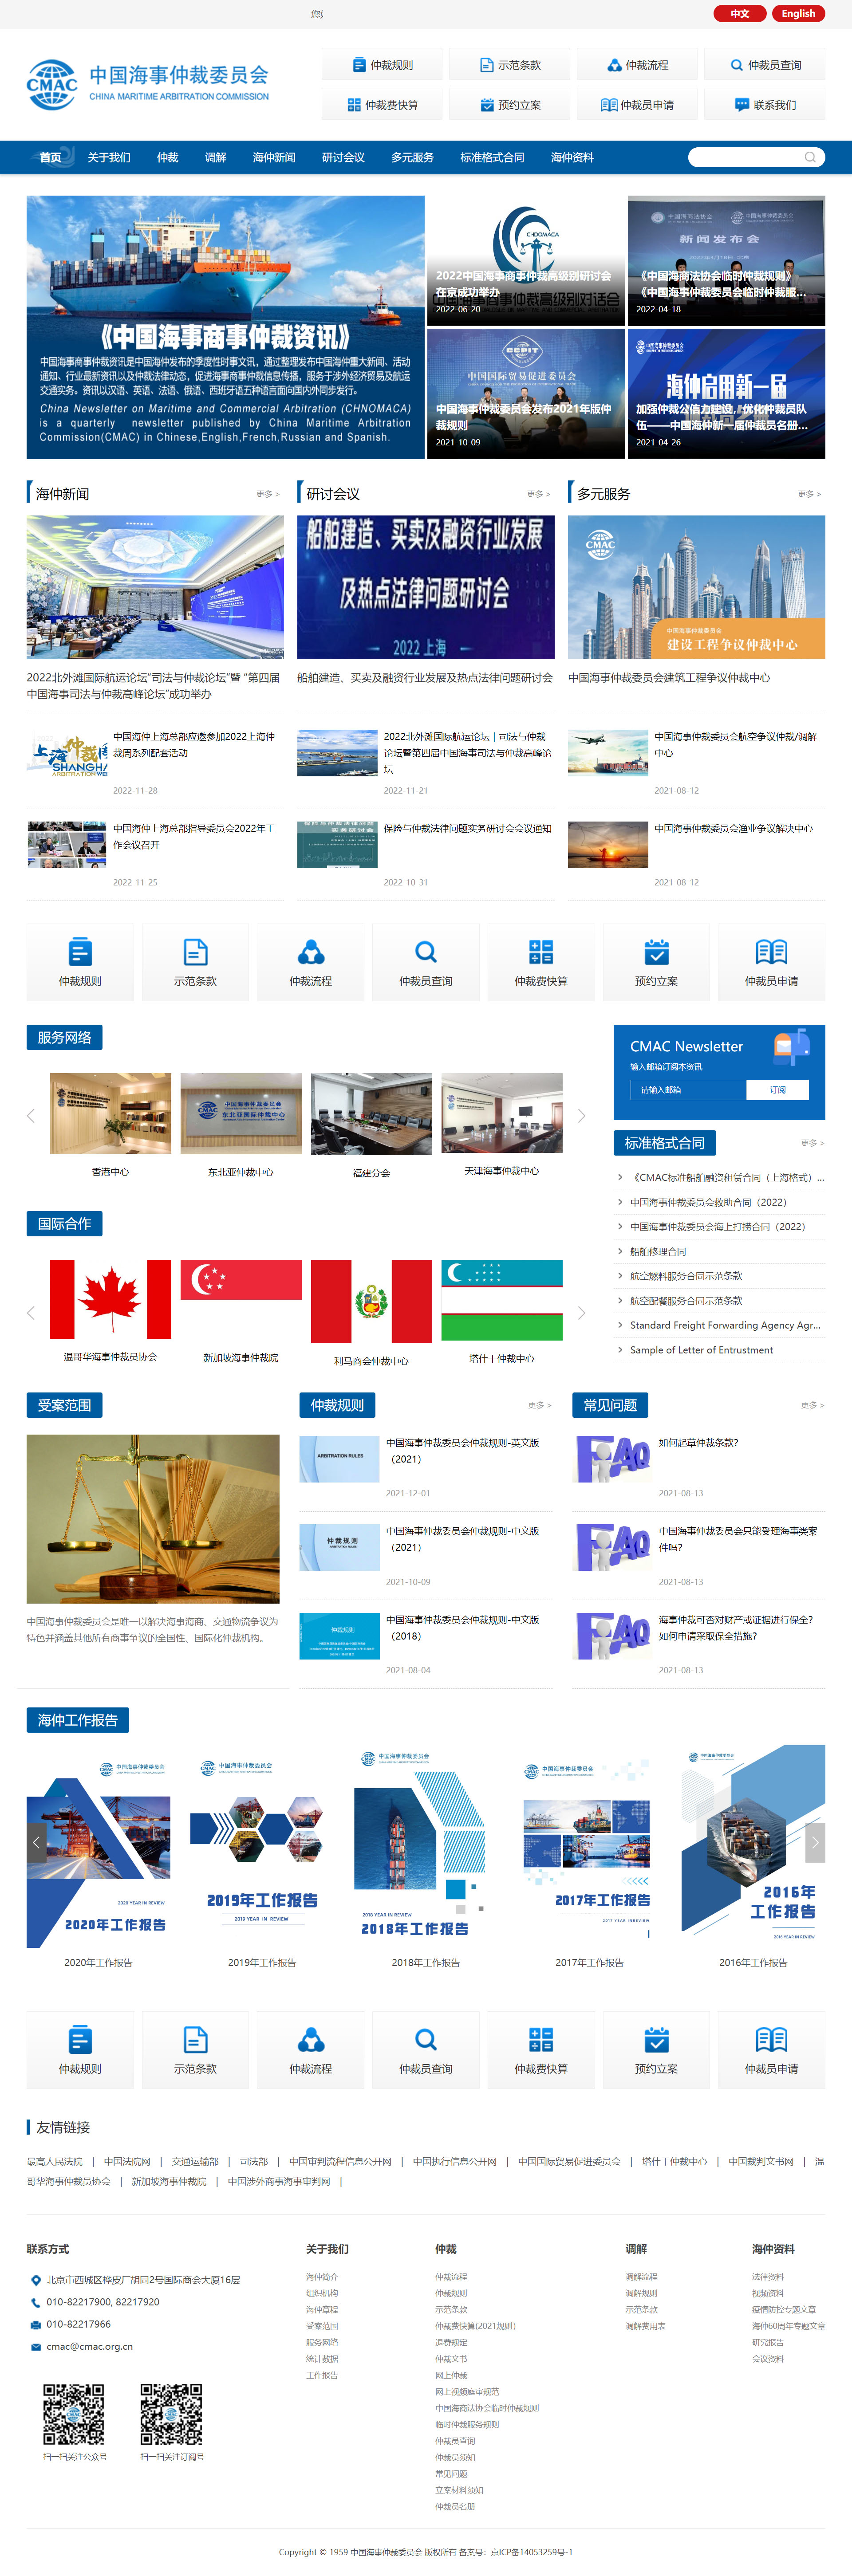Click 仲裁员查询 icon in bottom quick-links row
This screenshot has width=852, height=2576.
coord(426,2050)
